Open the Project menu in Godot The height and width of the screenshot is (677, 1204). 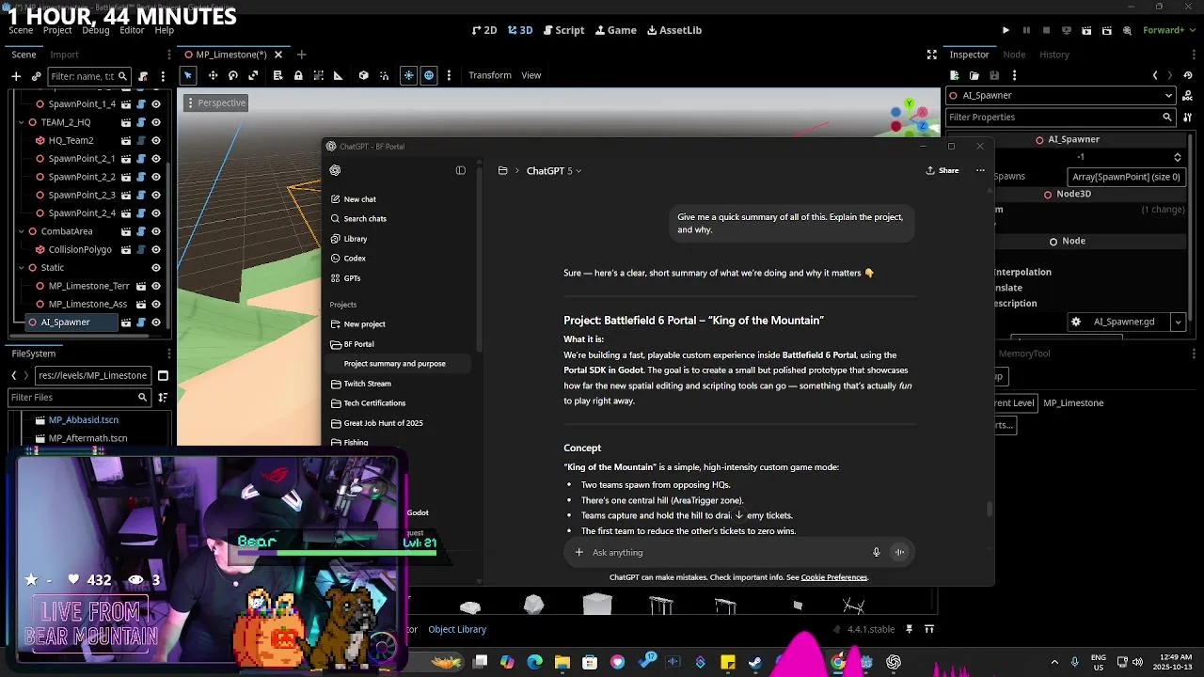(57, 30)
